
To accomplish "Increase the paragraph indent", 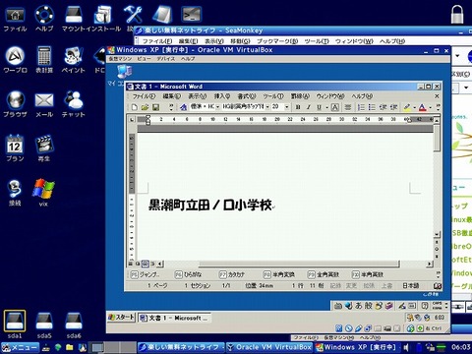I will [393, 107].
